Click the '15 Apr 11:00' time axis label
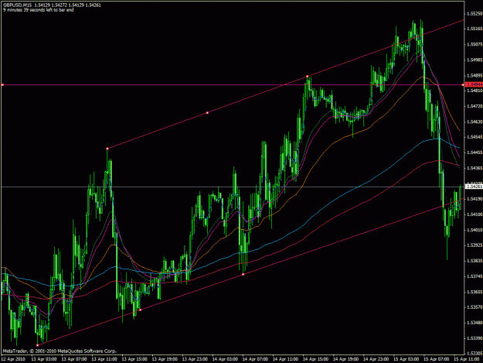 (x=466, y=359)
